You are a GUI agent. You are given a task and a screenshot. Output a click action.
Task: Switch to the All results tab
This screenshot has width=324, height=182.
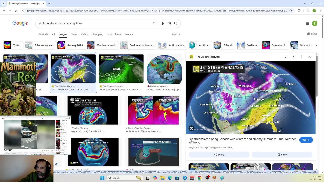[53, 34]
